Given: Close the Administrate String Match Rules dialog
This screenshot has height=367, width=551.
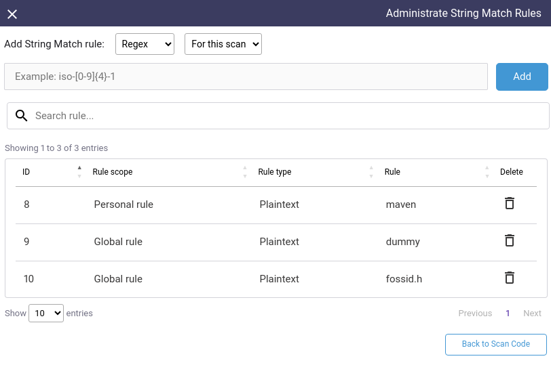Looking at the screenshot, I should [x=12, y=14].
